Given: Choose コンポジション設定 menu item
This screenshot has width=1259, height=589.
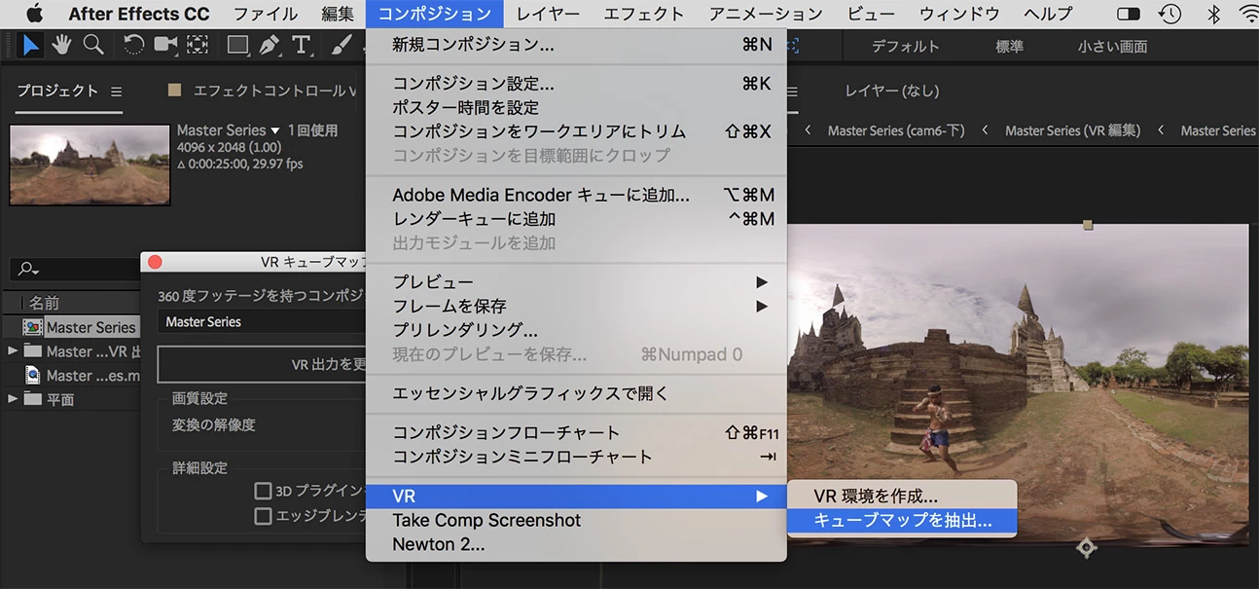Looking at the screenshot, I should tap(576, 84).
